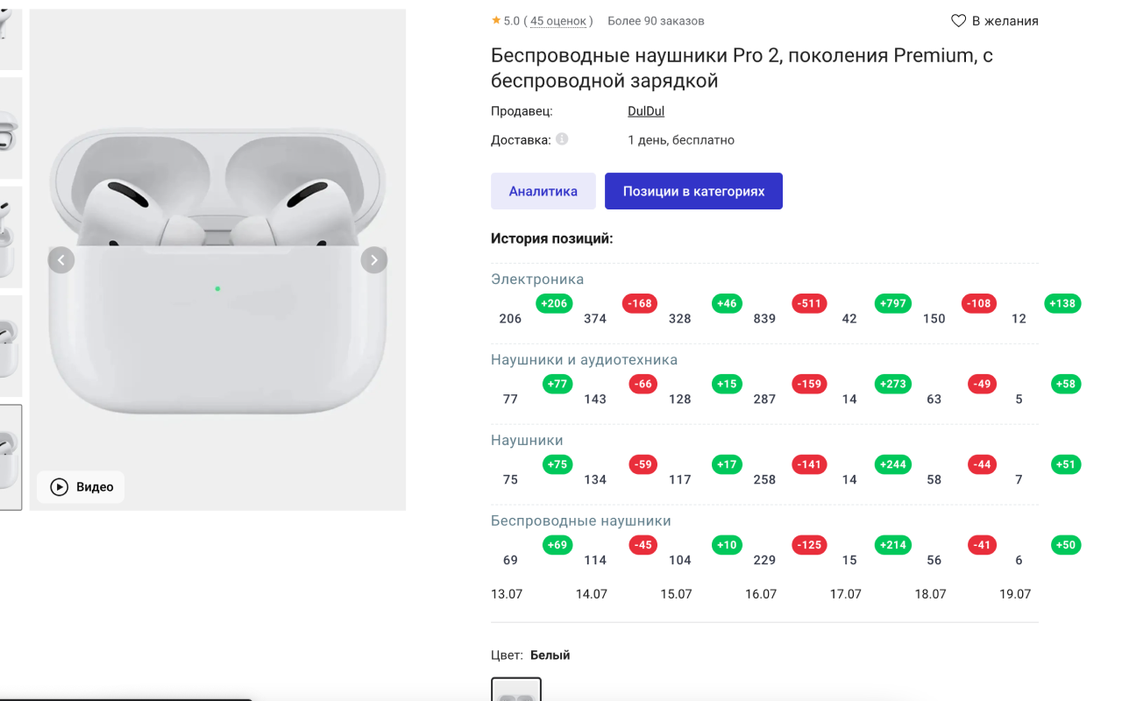Click the info icon next to Доставка
Image resolution: width=1122 pixels, height=701 pixels.
point(561,138)
